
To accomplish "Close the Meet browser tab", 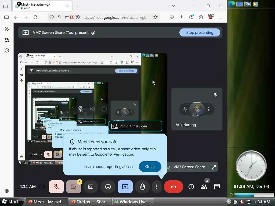I will pyautogui.click(x=67, y=6).
